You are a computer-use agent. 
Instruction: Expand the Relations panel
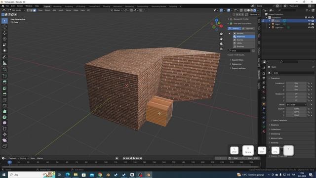[275, 125]
